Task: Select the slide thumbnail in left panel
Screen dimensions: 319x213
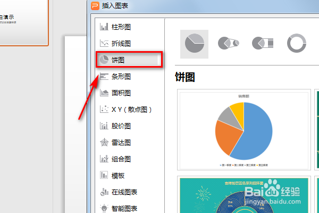Action: (24, 22)
